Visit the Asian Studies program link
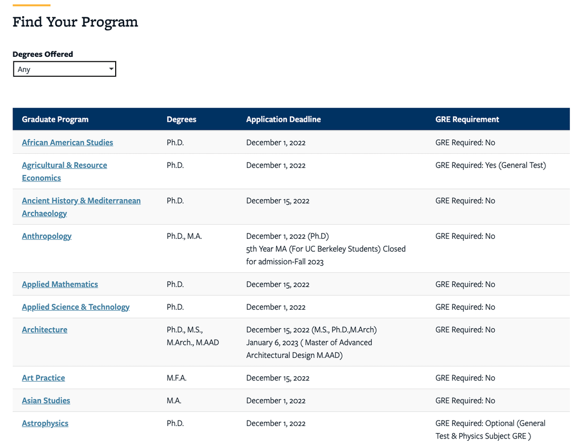584x445 pixels. tap(46, 401)
